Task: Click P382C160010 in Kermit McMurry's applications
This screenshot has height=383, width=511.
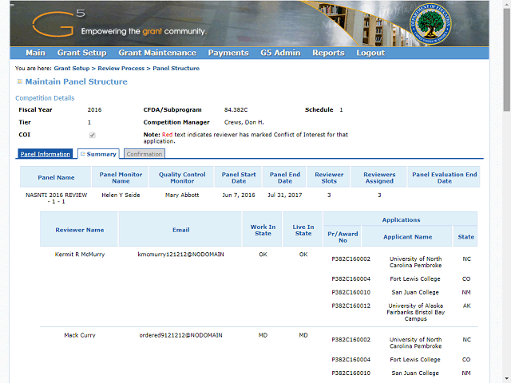Action: [351, 292]
